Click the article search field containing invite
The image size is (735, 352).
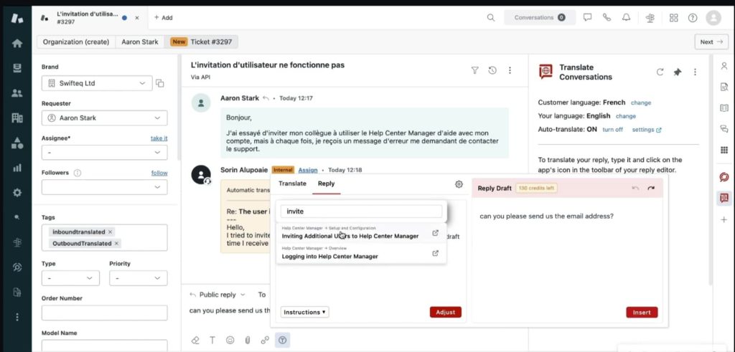(362, 211)
